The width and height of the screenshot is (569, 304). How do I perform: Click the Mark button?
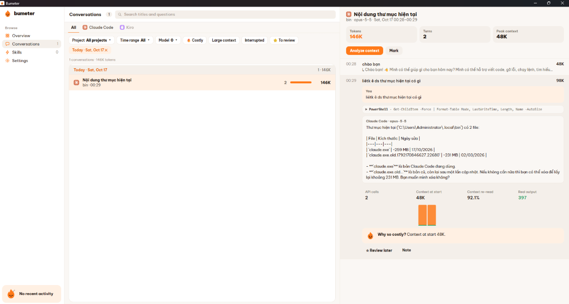pos(394,51)
